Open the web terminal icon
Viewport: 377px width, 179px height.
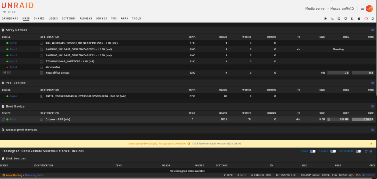tap(332, 18)
